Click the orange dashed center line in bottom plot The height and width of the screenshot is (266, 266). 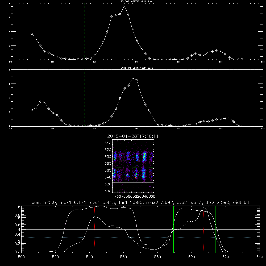tap(149, 229)
